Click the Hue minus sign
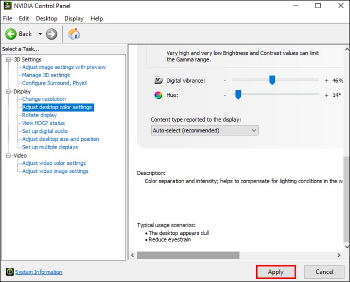Viewport: 350px width, 282px height. [225, 95]
